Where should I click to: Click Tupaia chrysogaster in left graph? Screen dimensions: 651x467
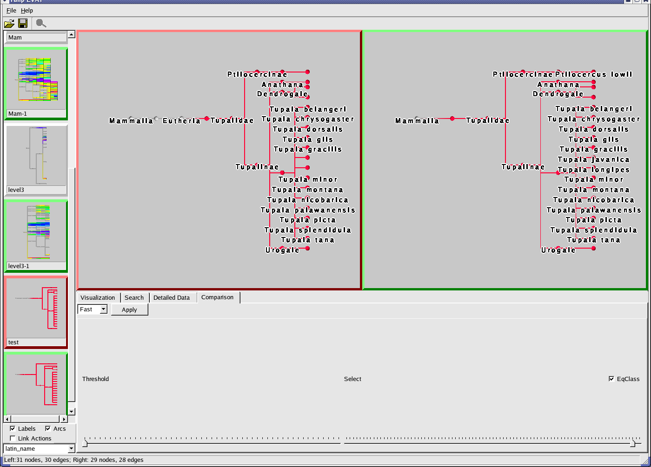(308, 119)
